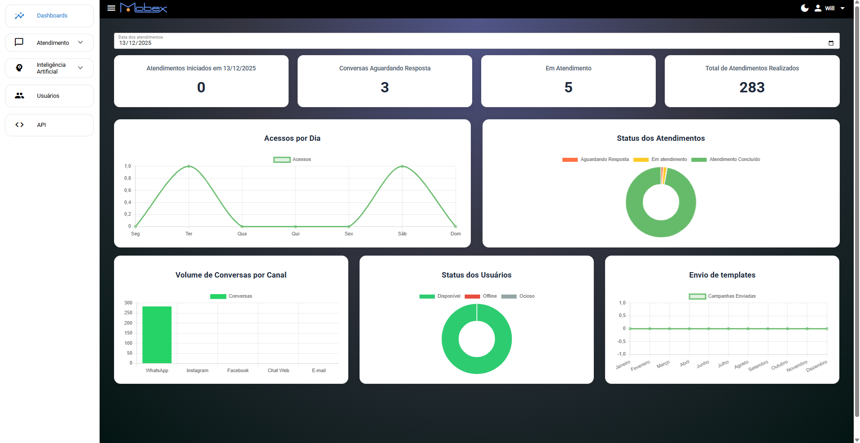Screen dimensions: 860x443
Task: Open the Usuários menu item
Action: (48, 96)
